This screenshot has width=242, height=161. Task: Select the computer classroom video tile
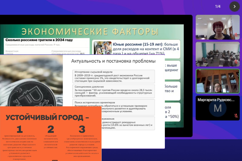(213, 54)
